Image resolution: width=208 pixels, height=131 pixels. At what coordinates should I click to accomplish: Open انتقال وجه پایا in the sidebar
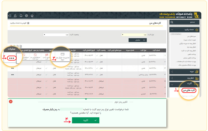191,47
